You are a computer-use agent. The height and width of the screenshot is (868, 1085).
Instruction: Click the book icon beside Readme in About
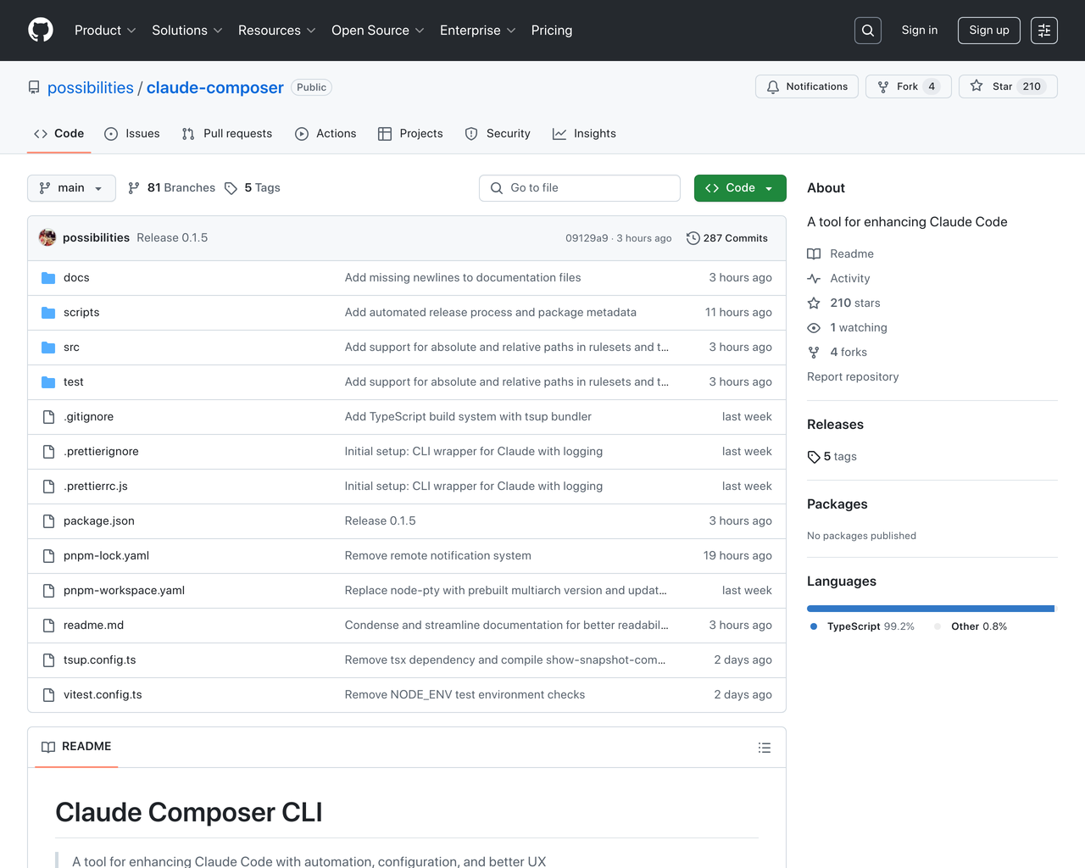[x=814, y=254]
